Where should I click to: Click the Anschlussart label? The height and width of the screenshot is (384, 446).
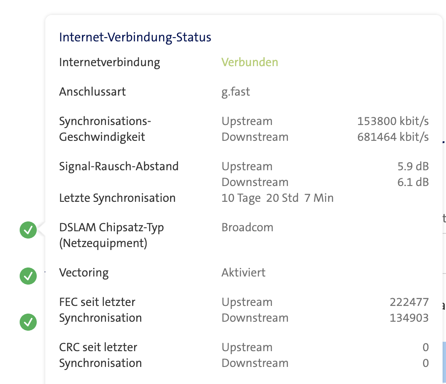point(92,92)
